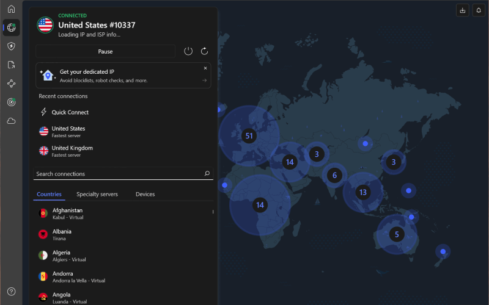The height and width of the screenshot is (305, 489).
Task: Choose Albania from the country list
Action: pos(62,235)
